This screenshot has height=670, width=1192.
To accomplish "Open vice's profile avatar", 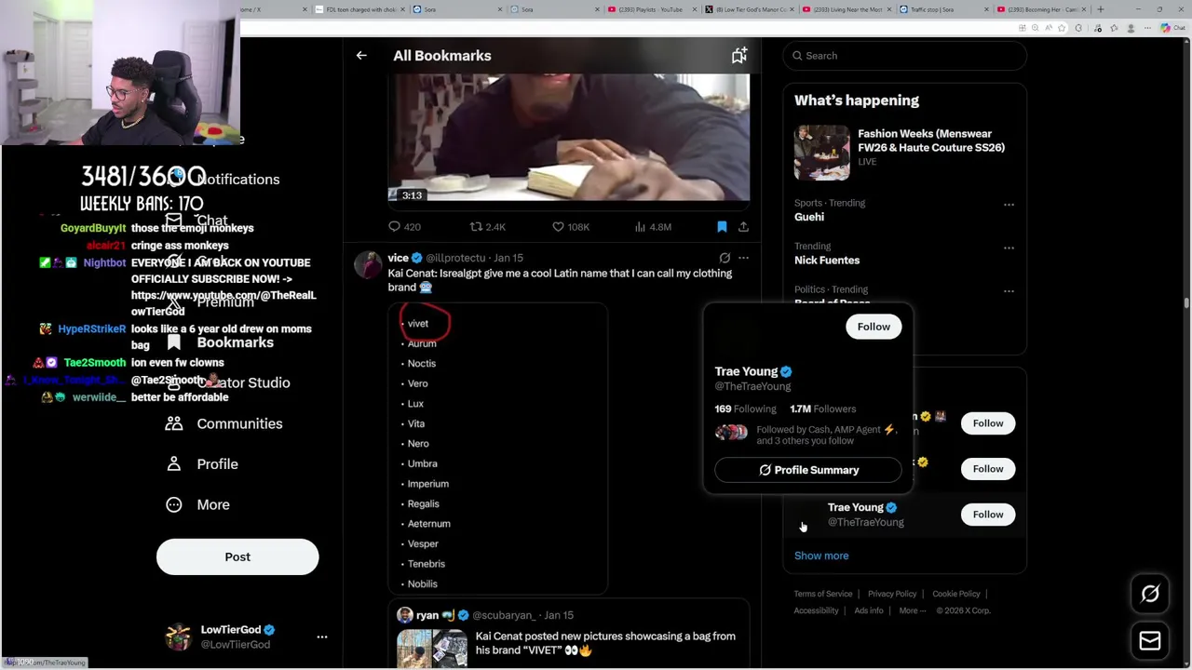I will [369, 265].
